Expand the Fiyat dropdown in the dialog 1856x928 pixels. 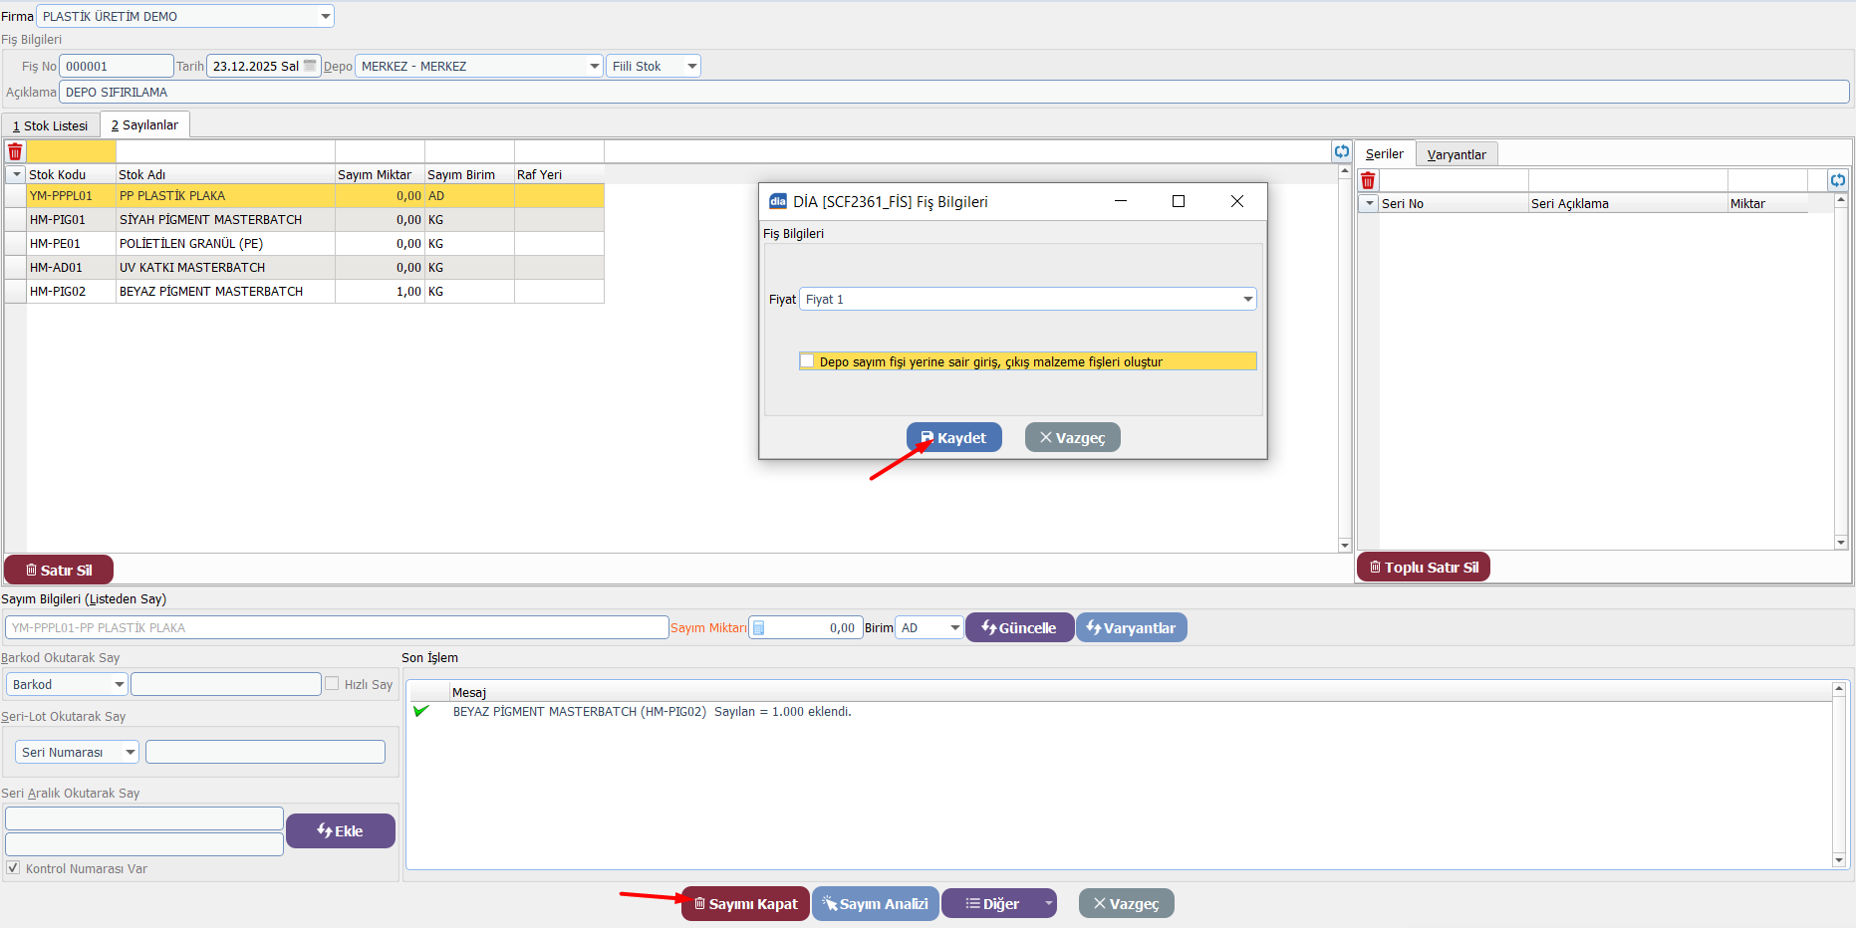(1247, 300)
